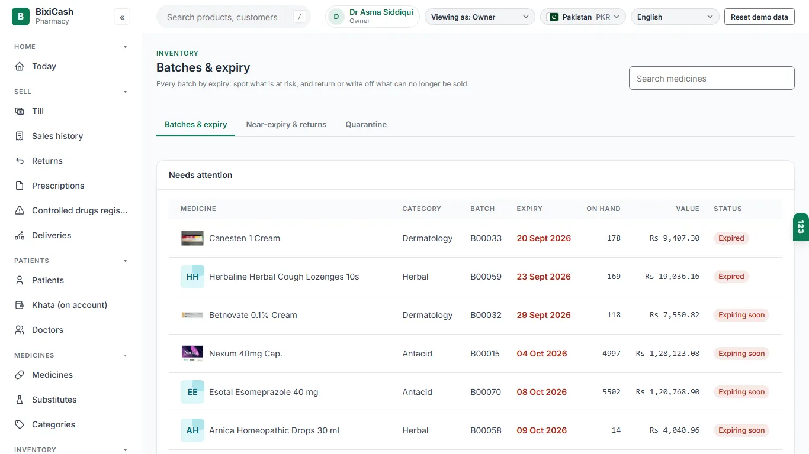The image size is (809, 454).
Task: Click the Prescriptions document icon
Action: pos(20,186)
